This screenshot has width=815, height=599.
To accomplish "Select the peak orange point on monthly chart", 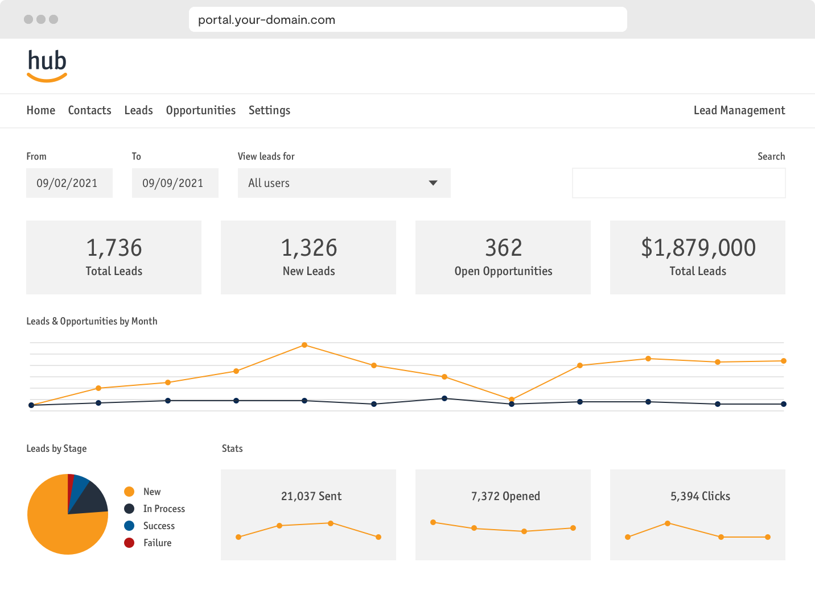I will (304, 345).
